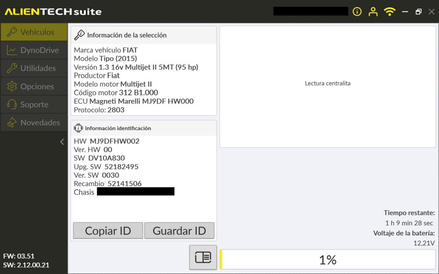Open the DynoDrive section
The width and height of the screenshot is (439, 274).
(34, 50)
